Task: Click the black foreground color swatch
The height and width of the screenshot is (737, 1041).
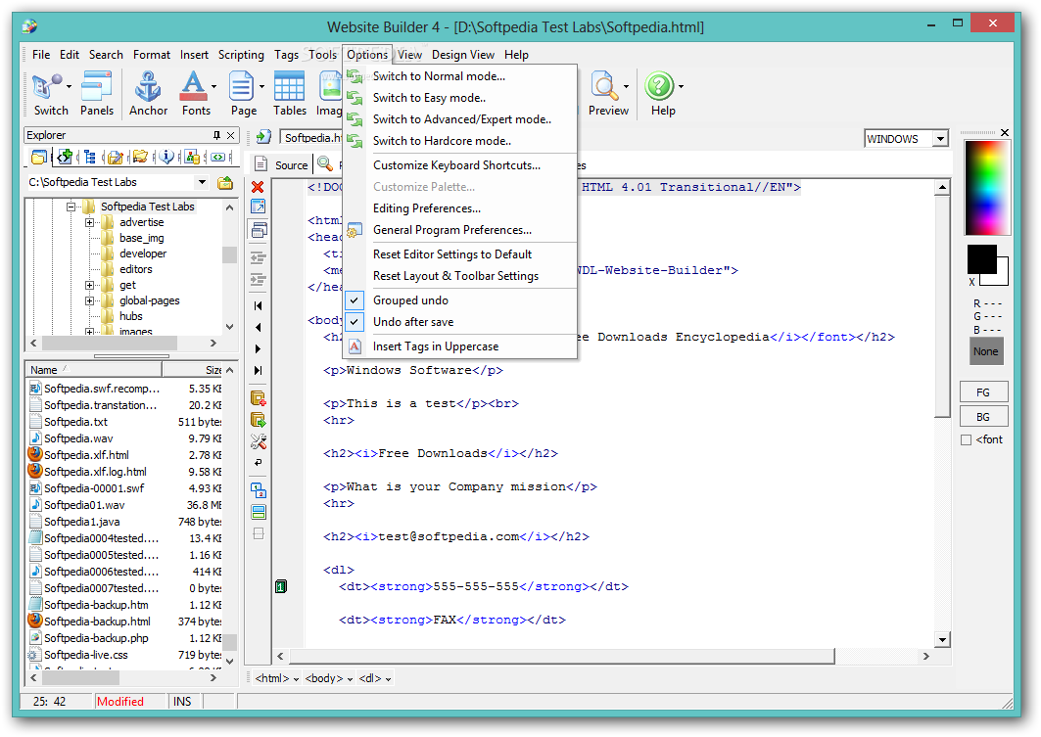Action: [x=981, y=258]
